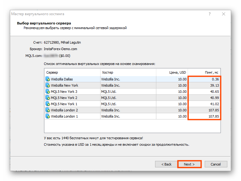Click the 41.02 ping value

pos(215,104)
